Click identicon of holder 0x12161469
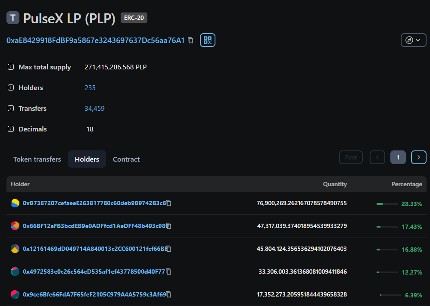The image size is (430, 306). pyautogui.click(x=15, y=249)
